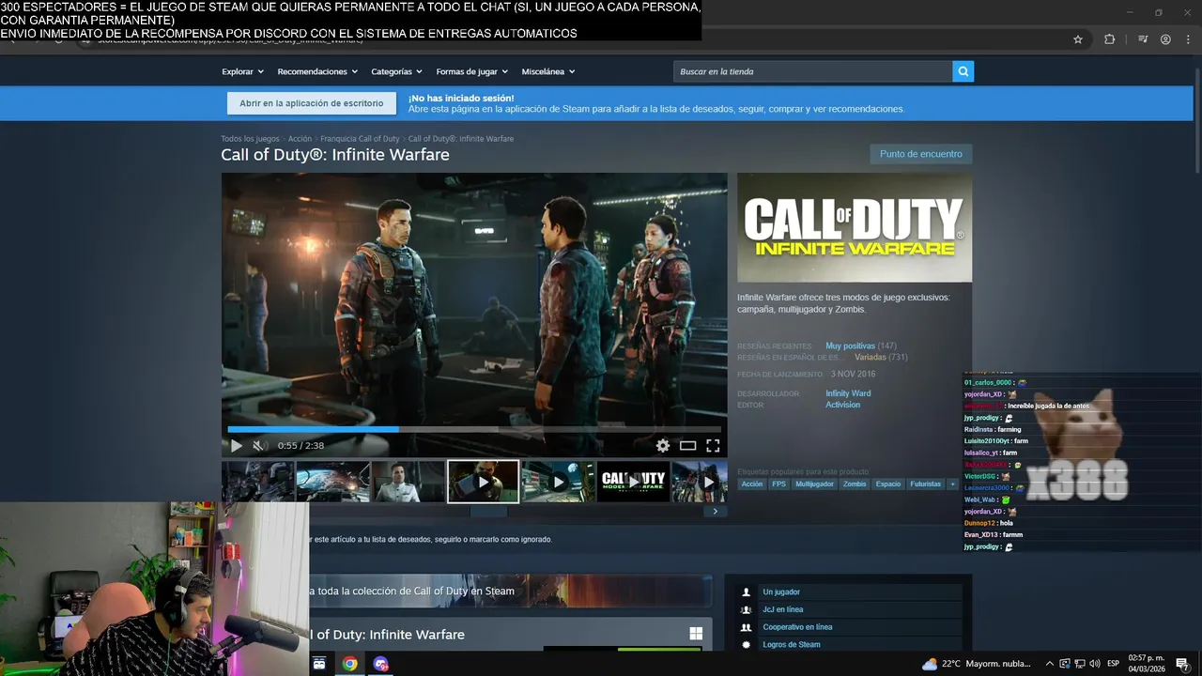Click Abrir en la aplicación de escritorio
The image size is (1202, 676).
(x=311, y=103)
